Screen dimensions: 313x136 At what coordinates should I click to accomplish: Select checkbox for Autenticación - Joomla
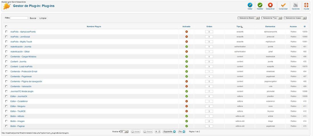pos(6,46)
